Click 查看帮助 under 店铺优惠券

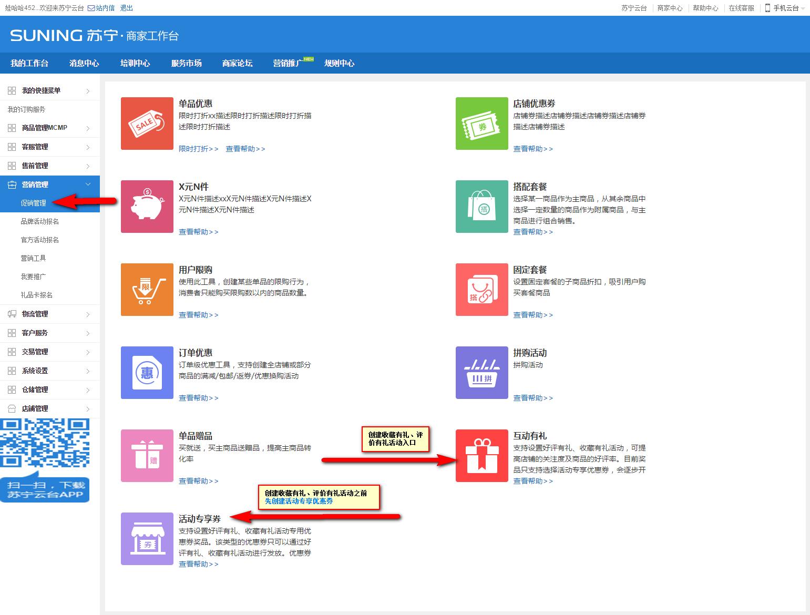[533, 149]
